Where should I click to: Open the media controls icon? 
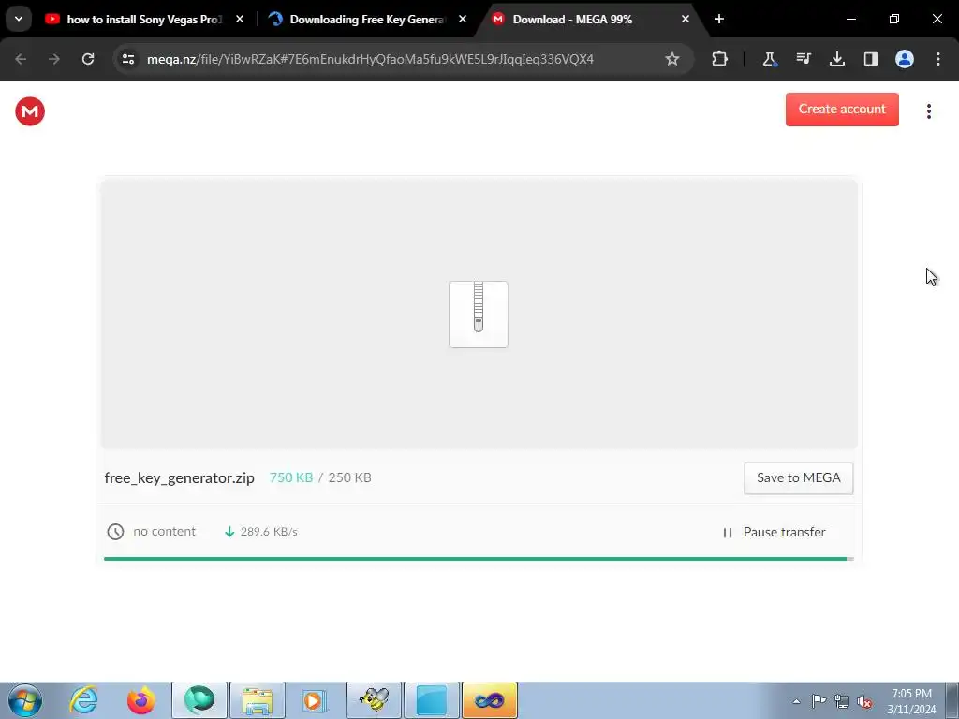(x=803, y=59)
